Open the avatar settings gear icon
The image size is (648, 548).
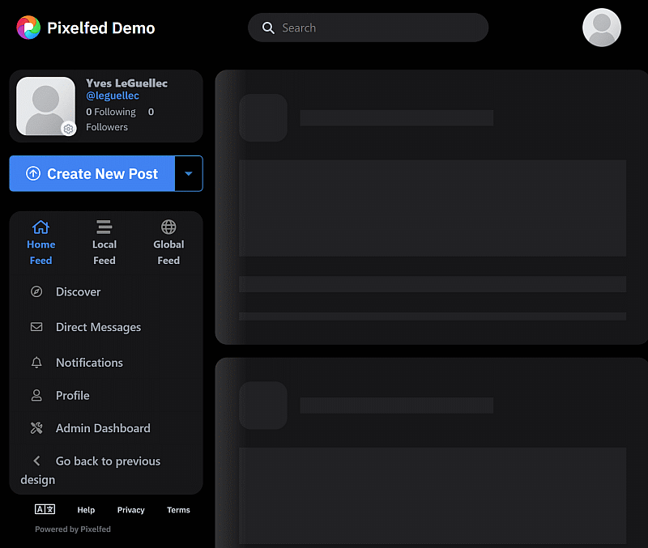[x=69, y=129]
